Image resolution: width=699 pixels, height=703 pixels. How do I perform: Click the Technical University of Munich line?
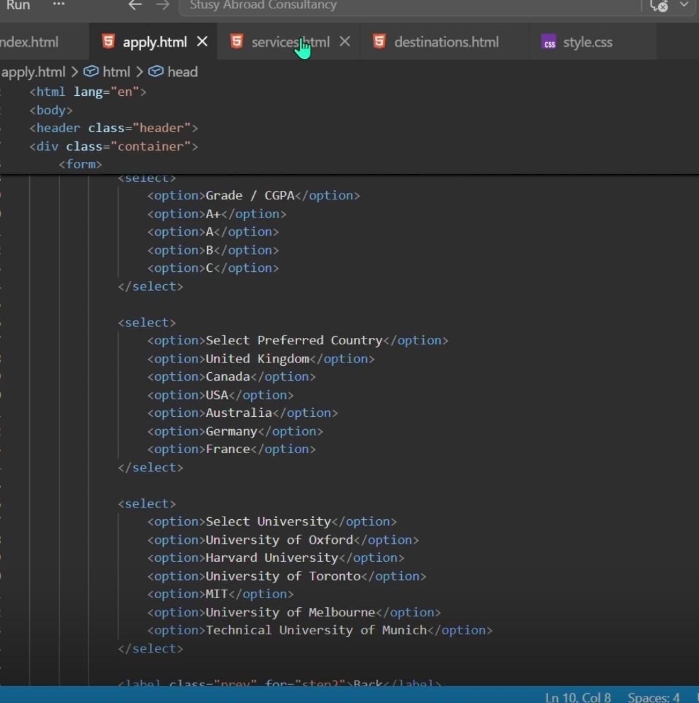point(320,630)
